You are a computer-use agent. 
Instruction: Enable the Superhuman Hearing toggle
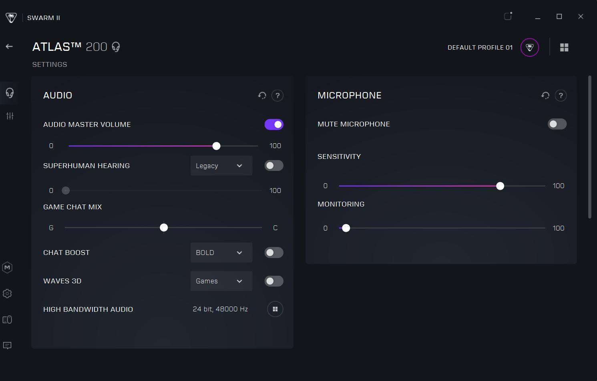coord(274,166)
